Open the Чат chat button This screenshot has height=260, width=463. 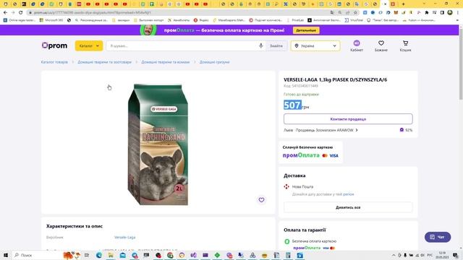coord(438,237)
